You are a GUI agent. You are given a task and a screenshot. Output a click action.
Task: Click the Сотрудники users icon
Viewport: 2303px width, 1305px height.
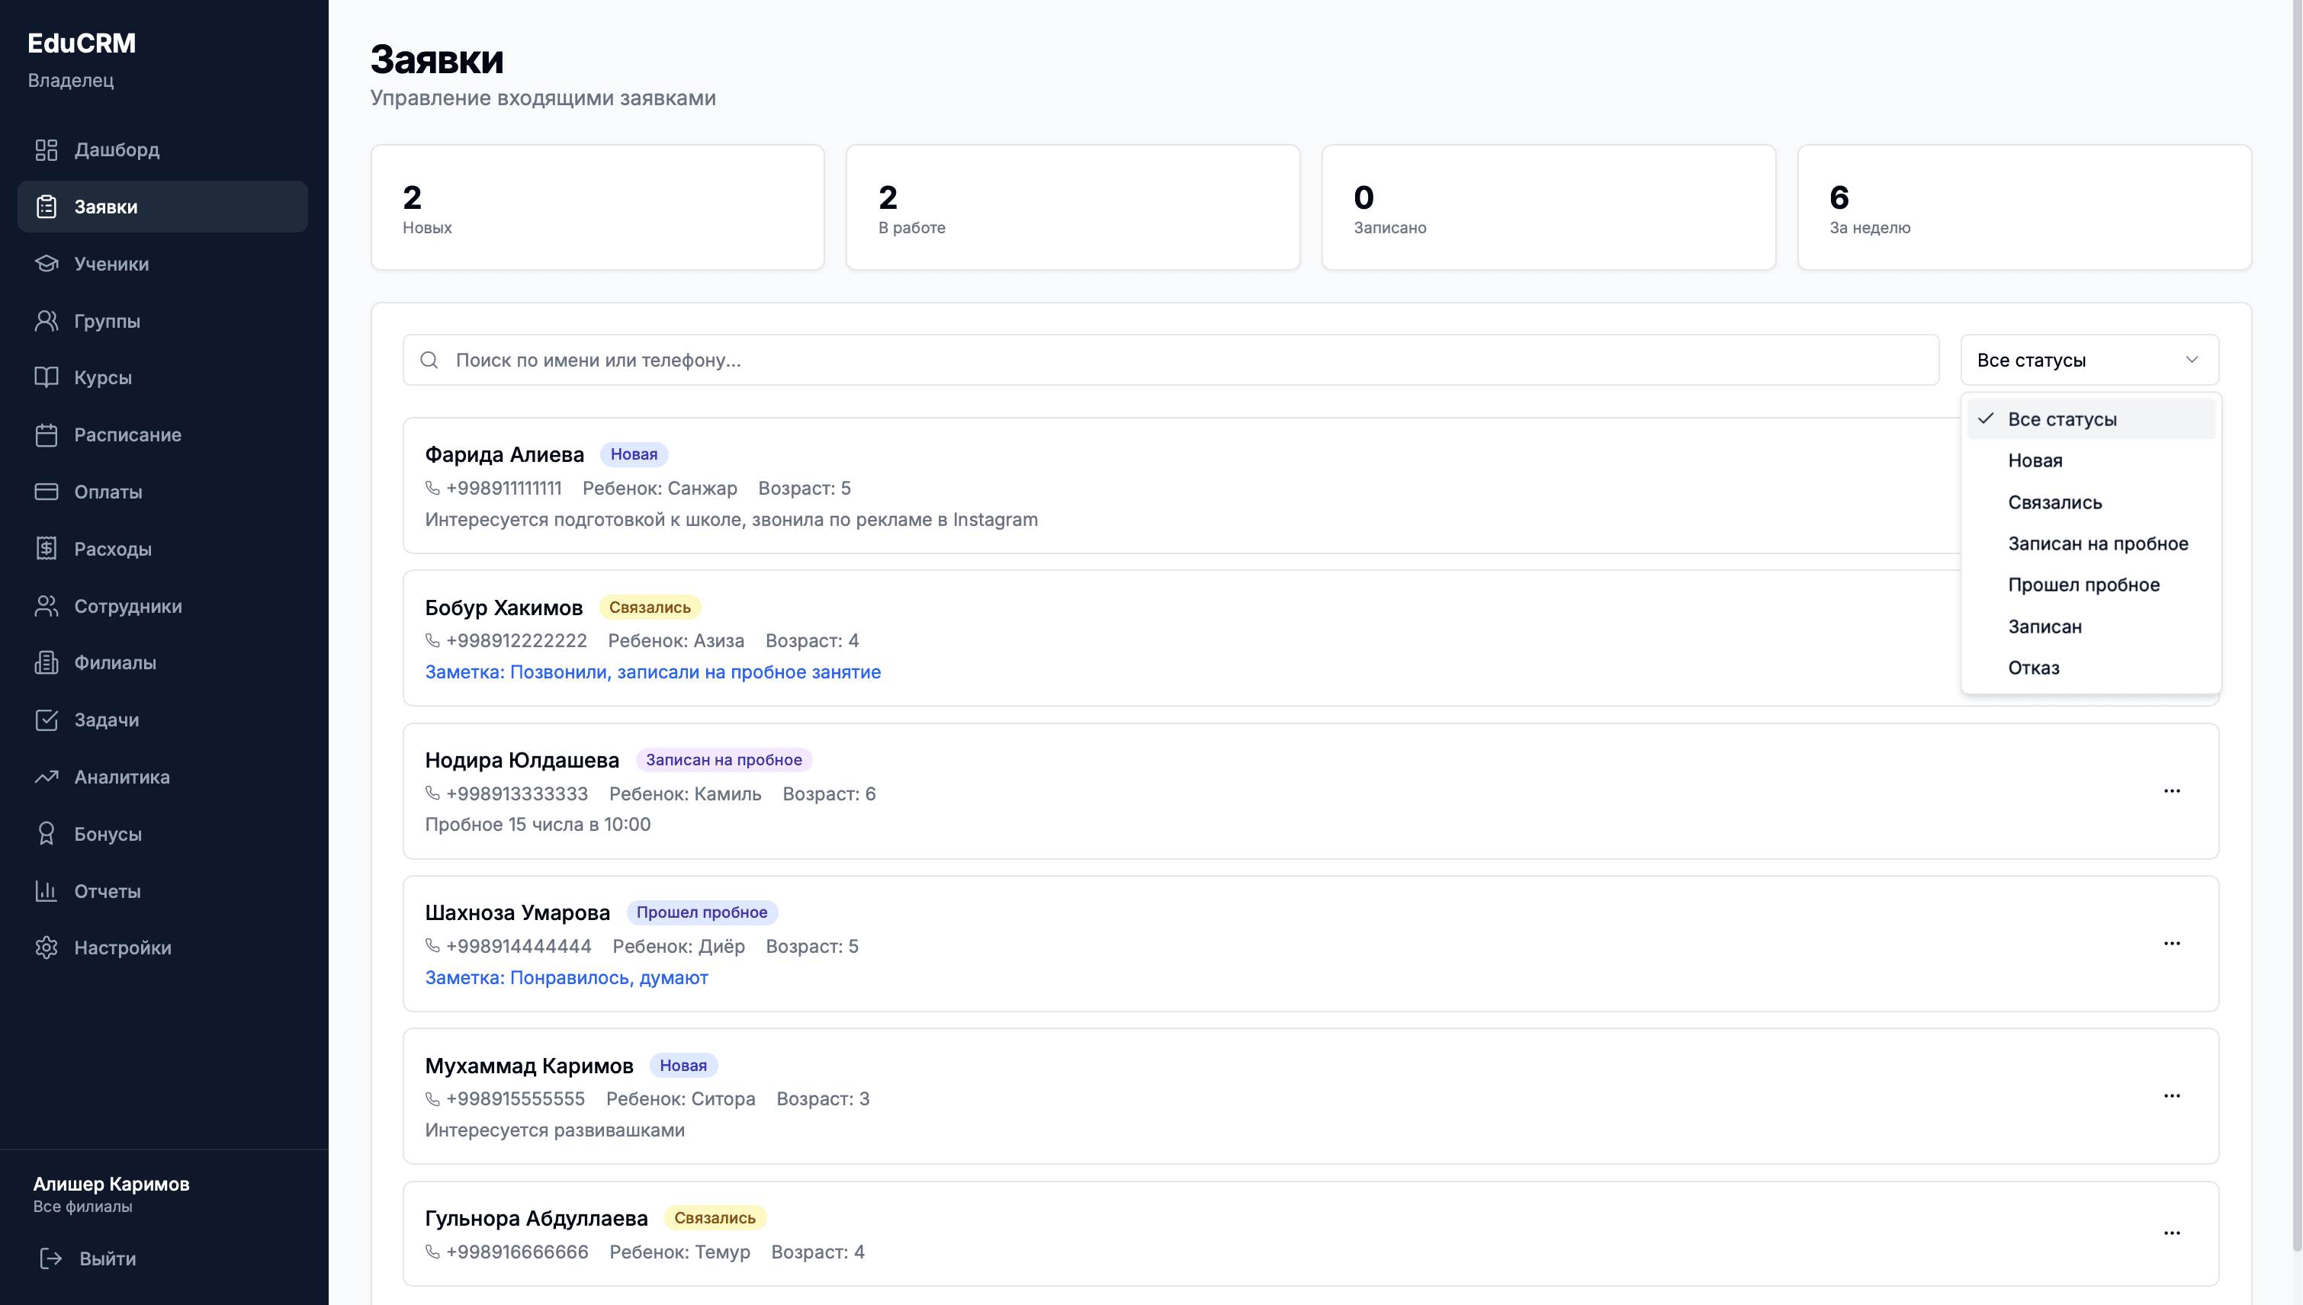click(47, 606)
